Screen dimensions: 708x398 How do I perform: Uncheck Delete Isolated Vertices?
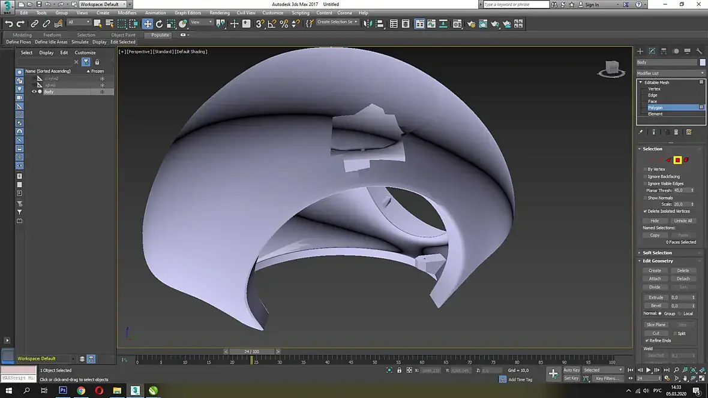point(646,212)
